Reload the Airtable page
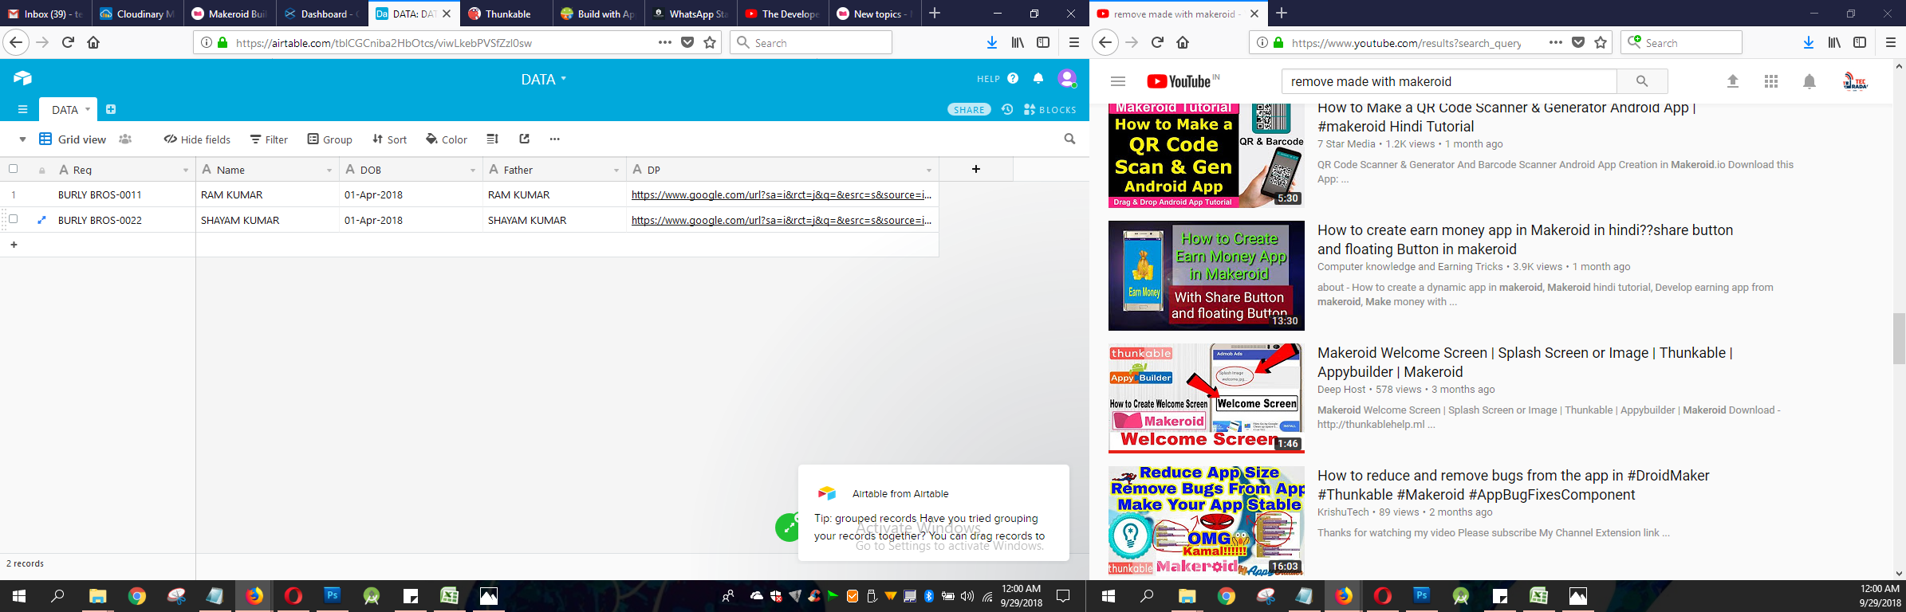1906x612 pixels. pos(68,42)
